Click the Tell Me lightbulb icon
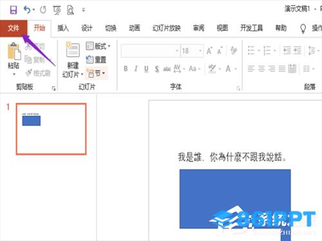Viewport: 322px width, 241px height. [303, 28]
